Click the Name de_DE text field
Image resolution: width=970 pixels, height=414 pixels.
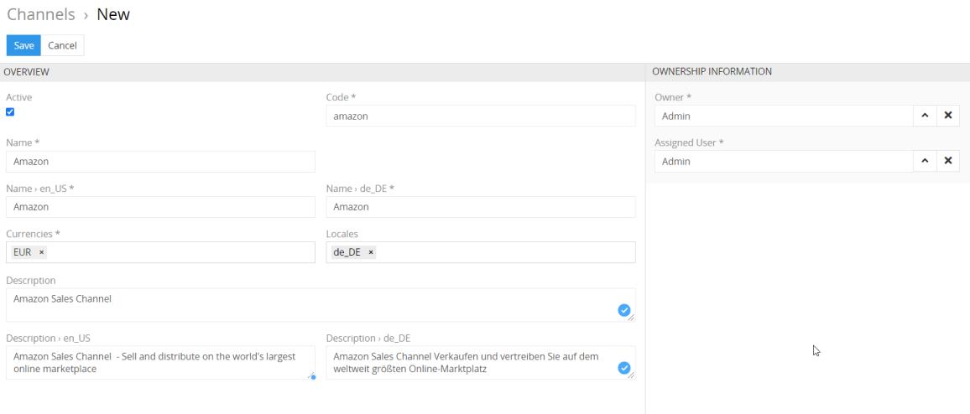tap(480, 207)
